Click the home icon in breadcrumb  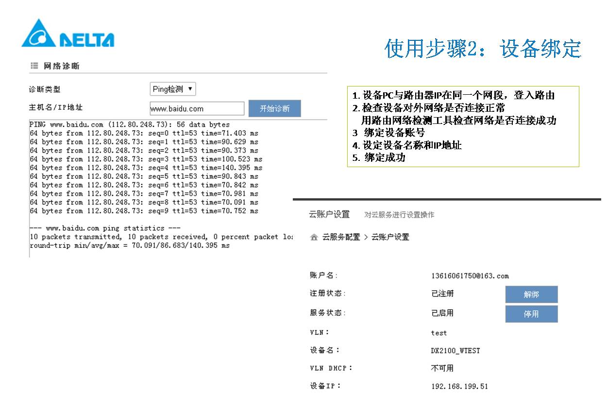(314, 237)
